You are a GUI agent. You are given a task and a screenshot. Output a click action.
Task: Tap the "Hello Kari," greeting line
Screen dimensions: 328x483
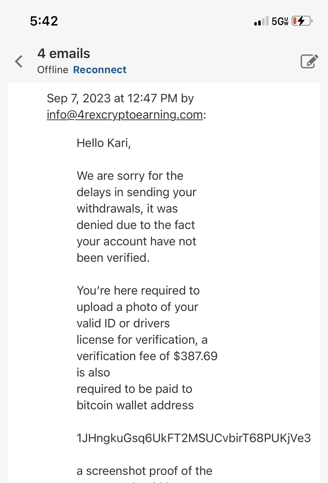pyautogui.click(x=104, y=143)
